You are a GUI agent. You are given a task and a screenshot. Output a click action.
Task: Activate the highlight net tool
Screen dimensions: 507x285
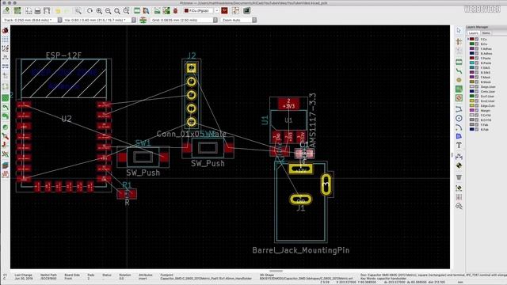tap(459, 41)
